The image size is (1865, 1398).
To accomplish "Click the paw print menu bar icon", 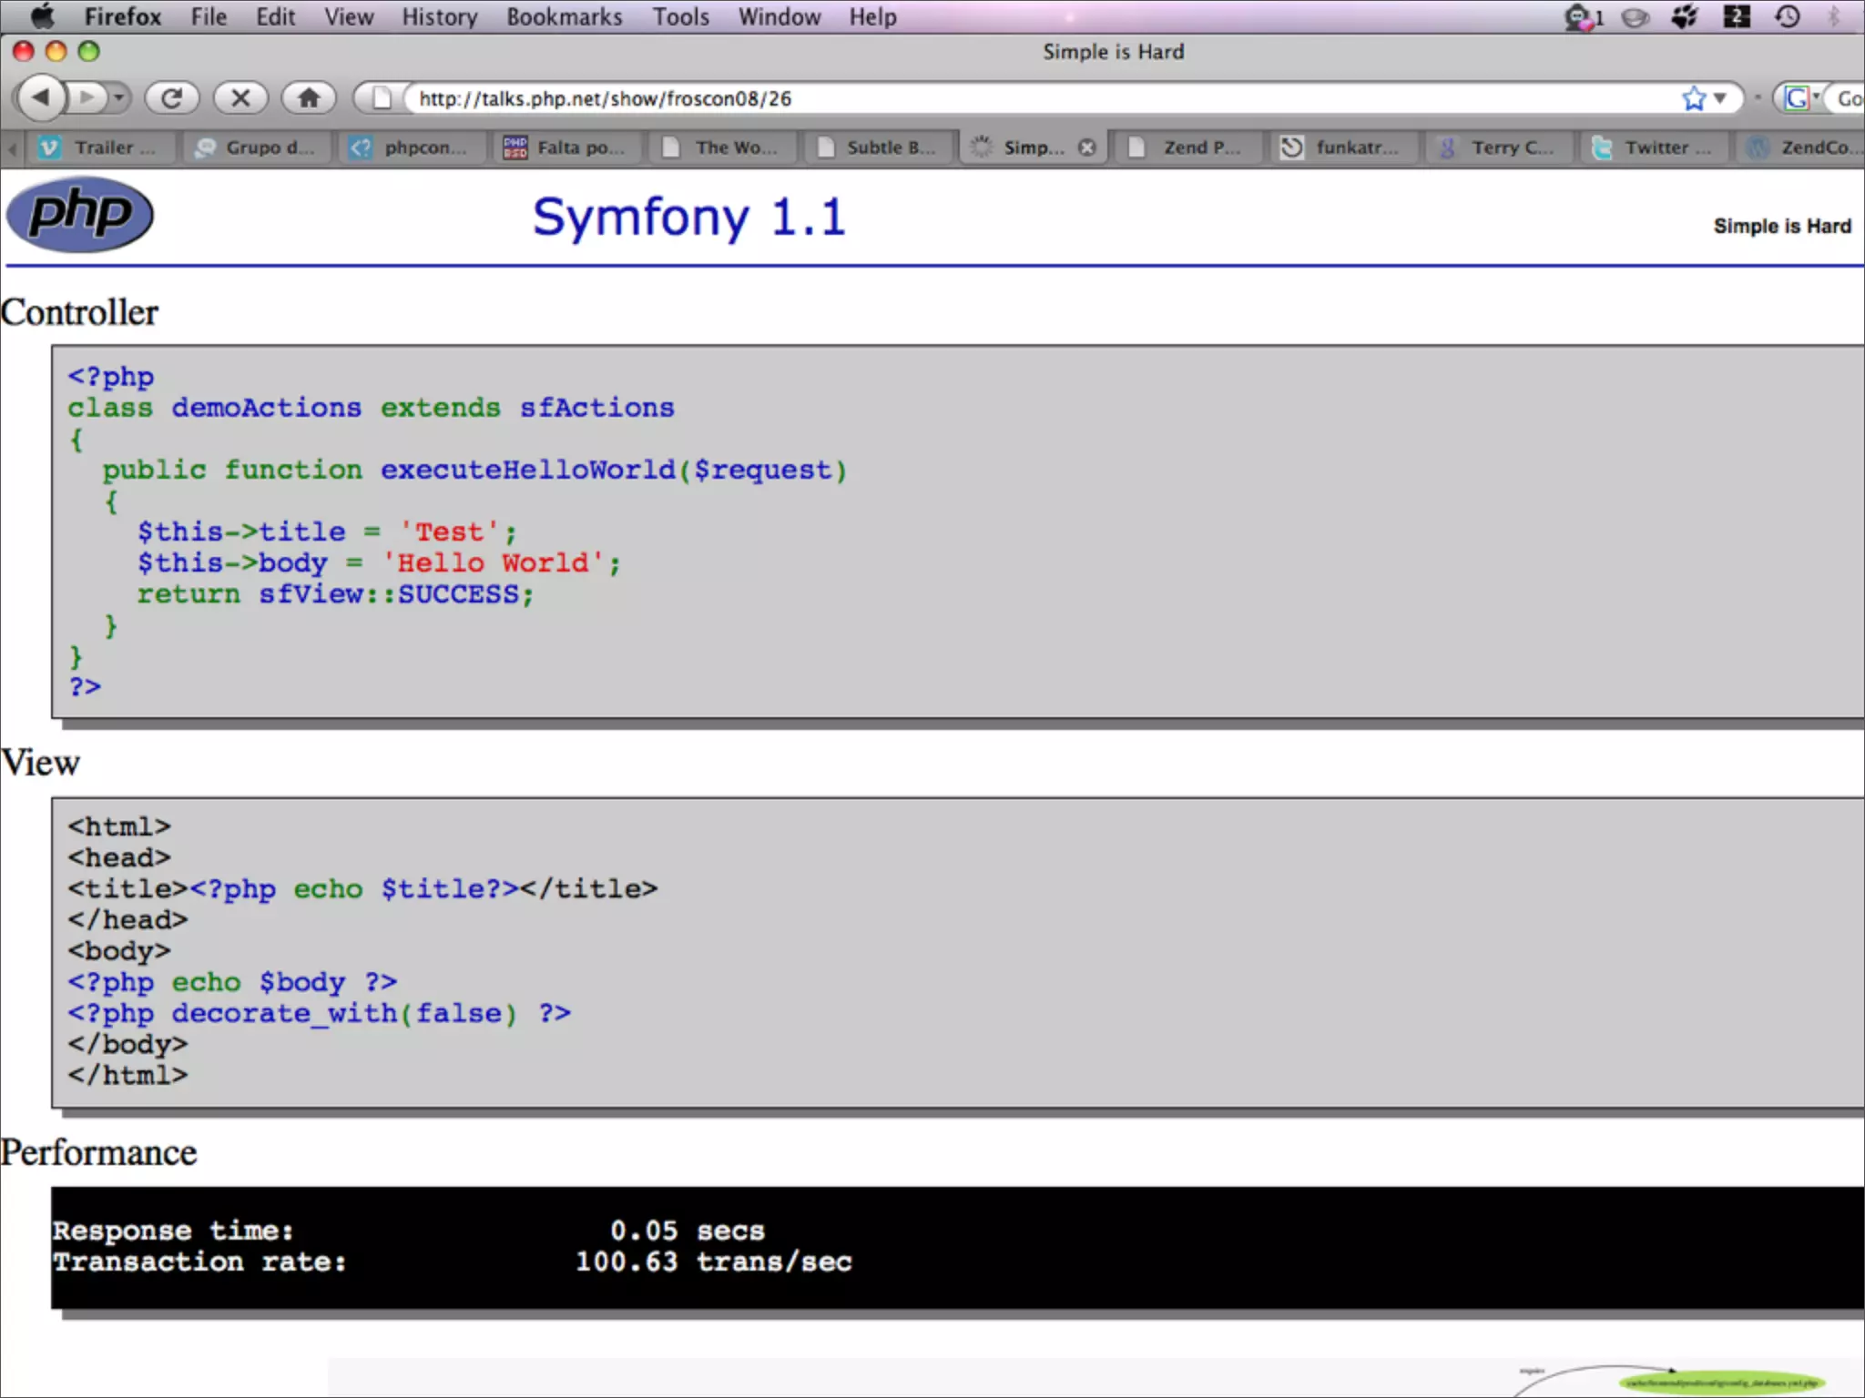I will [1685, 16].
